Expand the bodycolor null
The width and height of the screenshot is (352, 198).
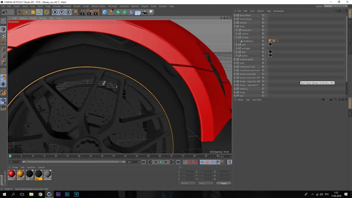(x=237, y=30)
